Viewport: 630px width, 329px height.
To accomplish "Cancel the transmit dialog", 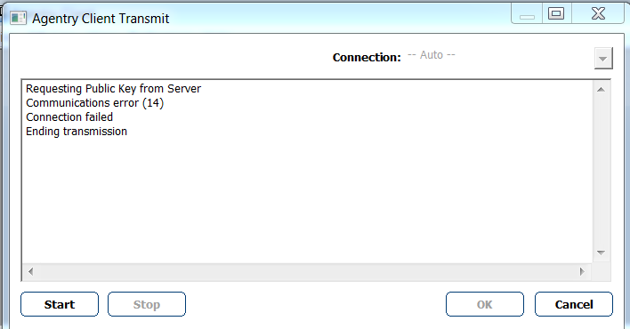I will (574, 304).
